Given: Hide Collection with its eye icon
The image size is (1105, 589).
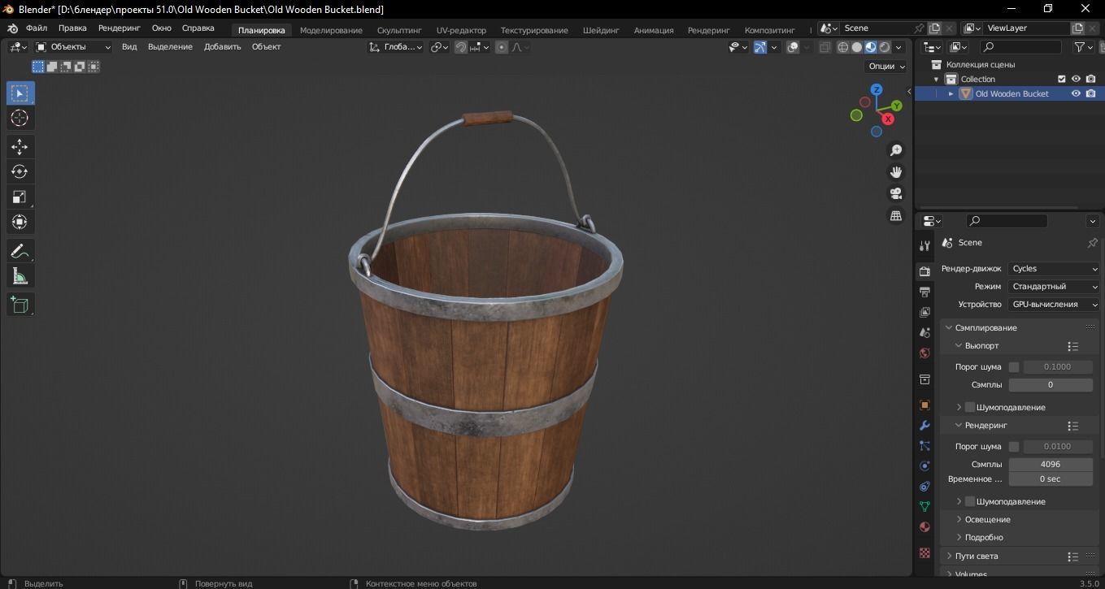Looking at the screenshot, I should pyautogui.click(x=1076, y=79).
